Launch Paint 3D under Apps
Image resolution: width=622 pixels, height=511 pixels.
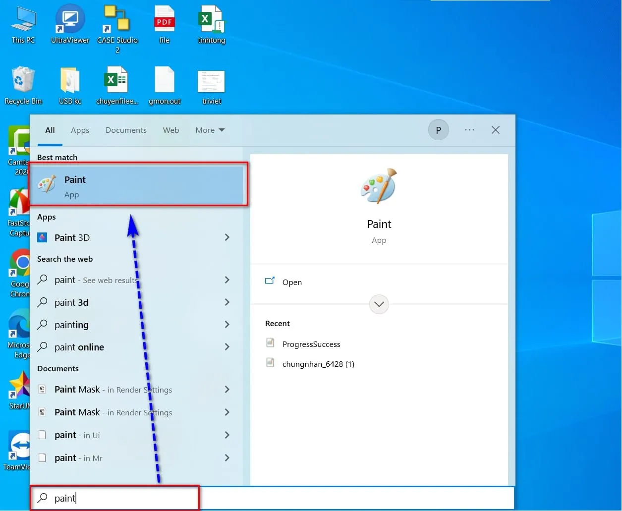[72, 237]
